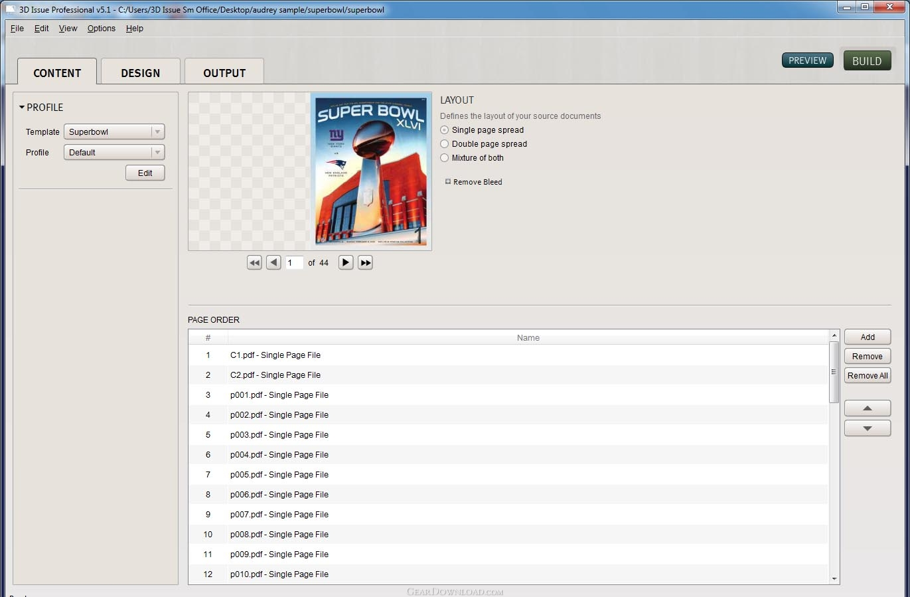Click the Remove All button
Screen dimensions: 910x597
point(868,375)
